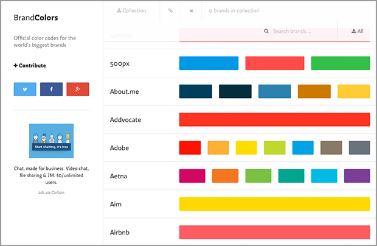377x246 pixels.
Task: Copy Adobe lime green swatch
Action: click(275, 148)
